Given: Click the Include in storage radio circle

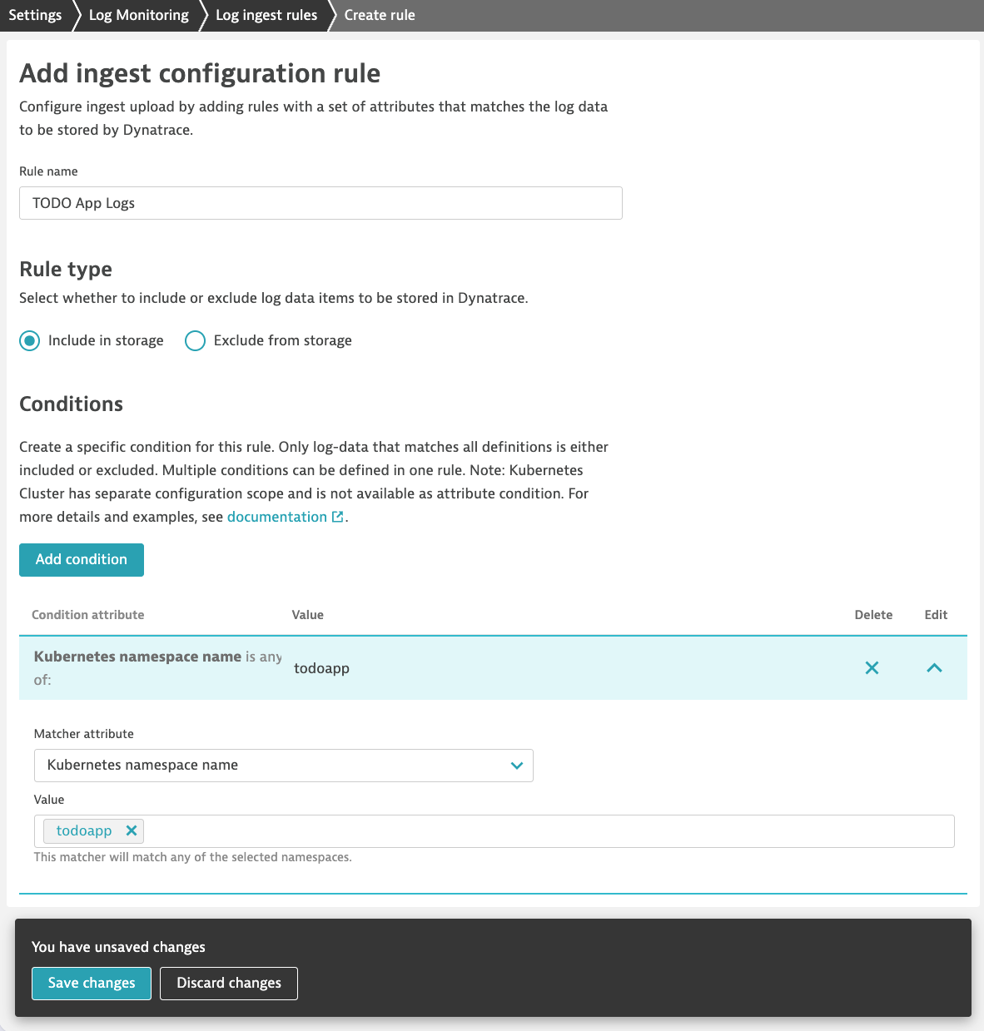Looking at the screenshot, I should 29,340.
